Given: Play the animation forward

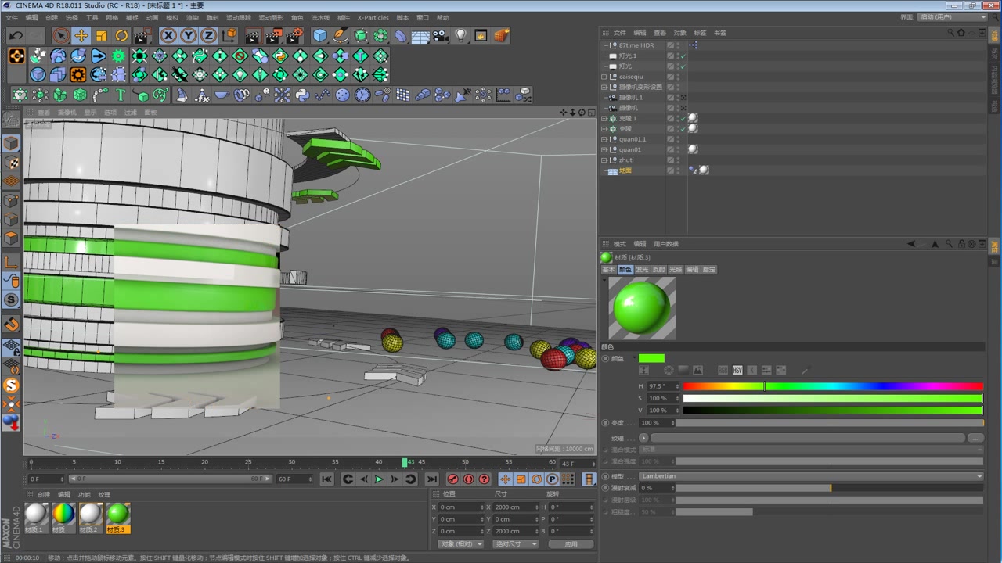Looking at the screenshot, I should 379,479.
